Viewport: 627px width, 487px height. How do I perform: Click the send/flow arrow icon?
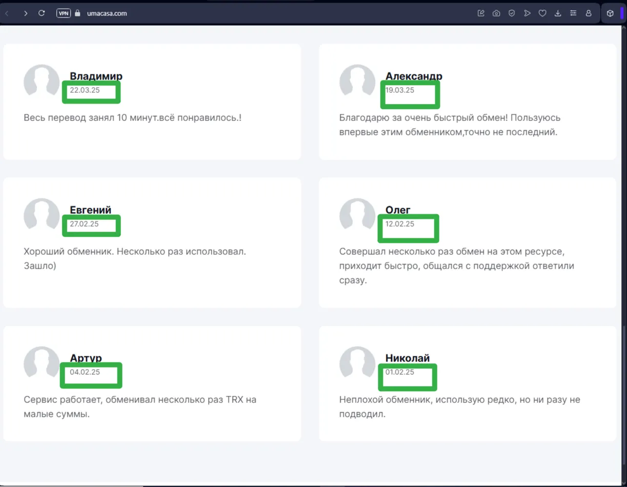tap(527, 13)
